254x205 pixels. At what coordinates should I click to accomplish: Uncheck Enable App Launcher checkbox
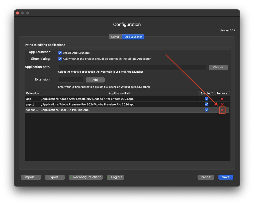[x=60, y=53]
